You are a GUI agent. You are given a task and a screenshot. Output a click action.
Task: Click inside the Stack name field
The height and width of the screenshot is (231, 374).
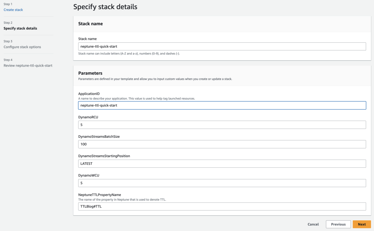[x=221, y=46]
